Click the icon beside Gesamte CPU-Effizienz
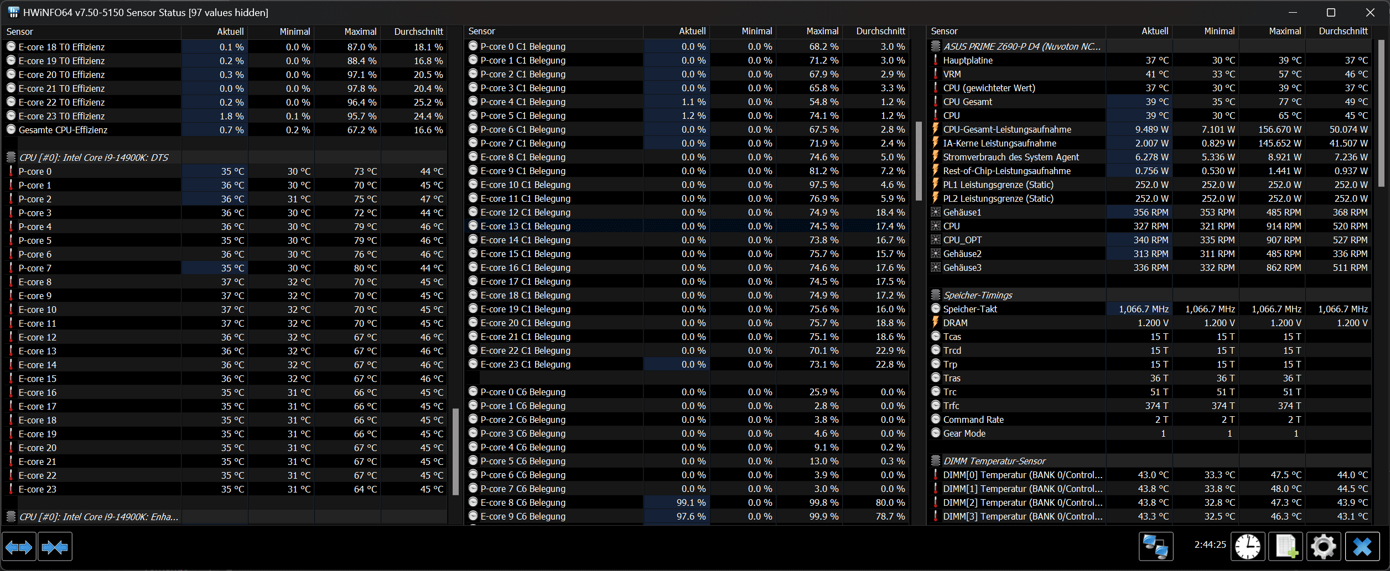1390x571 pixels. [x=11, y=130]
